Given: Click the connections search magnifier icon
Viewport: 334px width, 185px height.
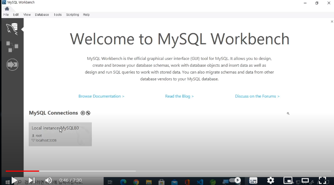Looking at the screenshot, I should pos(288,114).
